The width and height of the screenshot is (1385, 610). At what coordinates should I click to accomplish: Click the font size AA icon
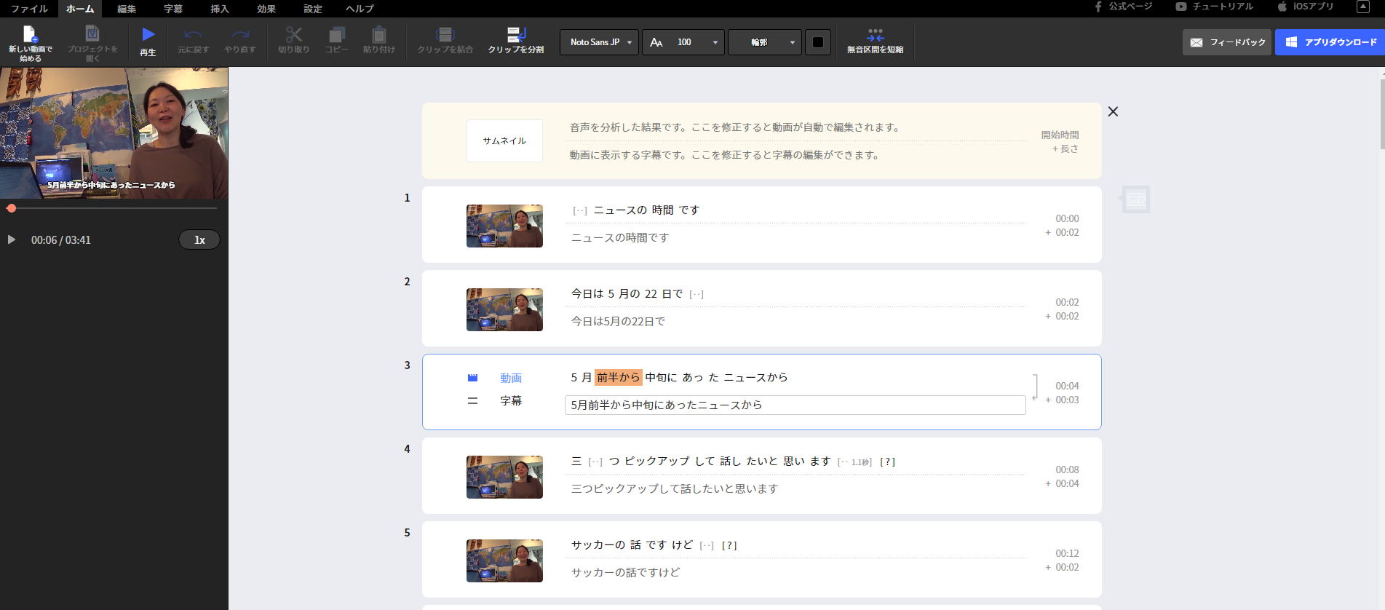coord(656,42)
